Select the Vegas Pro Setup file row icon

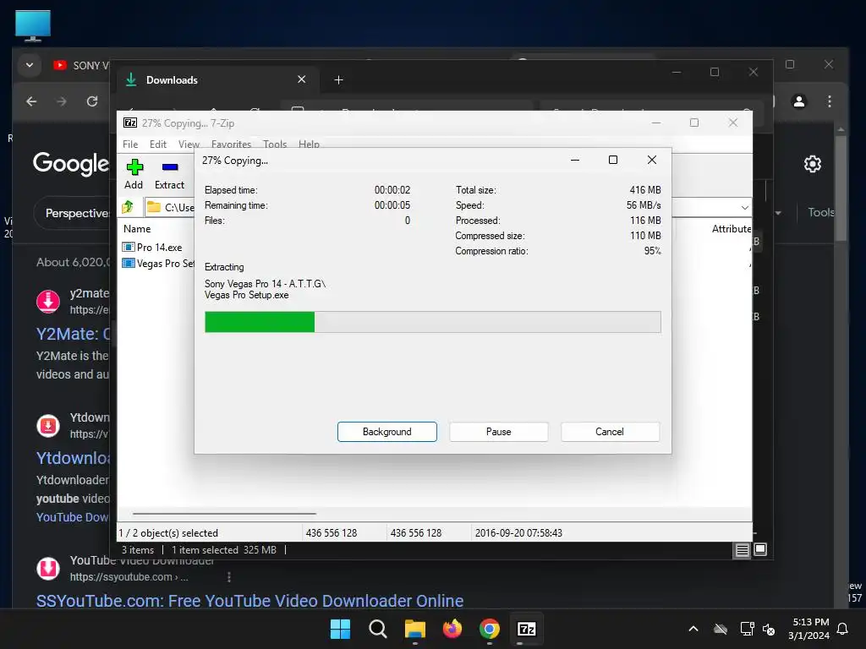(x=129, y=264)
